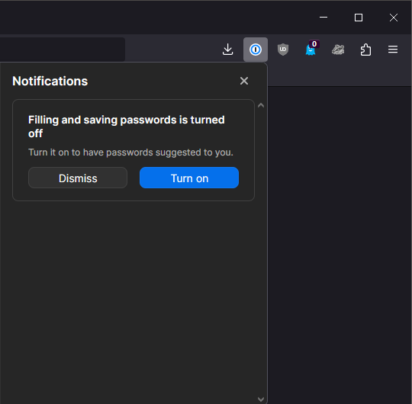Maximize the browser window
This screenshot has height=404, width=412.
tap(359, 18)
